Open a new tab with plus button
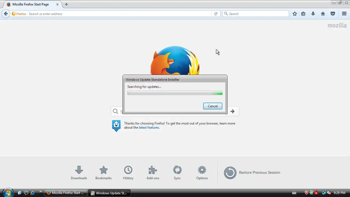 click(66, 4)
